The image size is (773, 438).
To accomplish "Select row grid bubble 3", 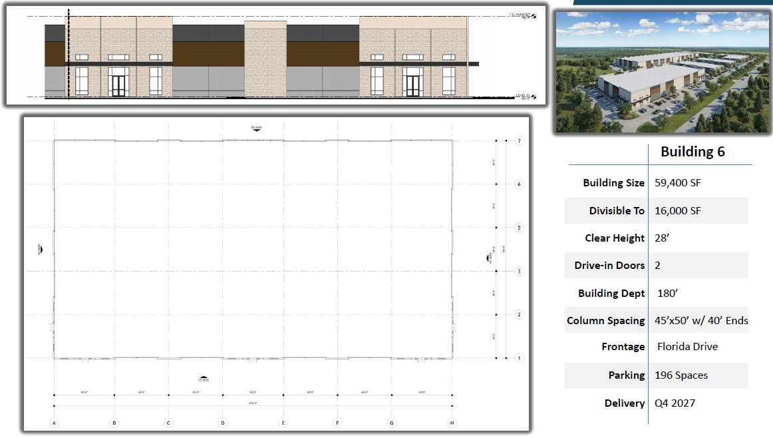I will [x=520, y=271].
